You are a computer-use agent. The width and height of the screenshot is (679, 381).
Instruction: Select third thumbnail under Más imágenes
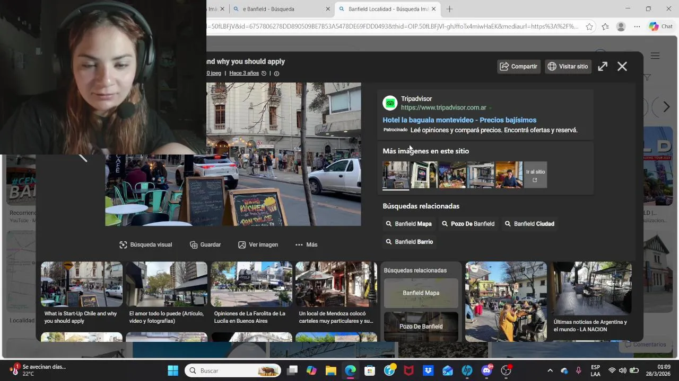[x=452, y=175]
